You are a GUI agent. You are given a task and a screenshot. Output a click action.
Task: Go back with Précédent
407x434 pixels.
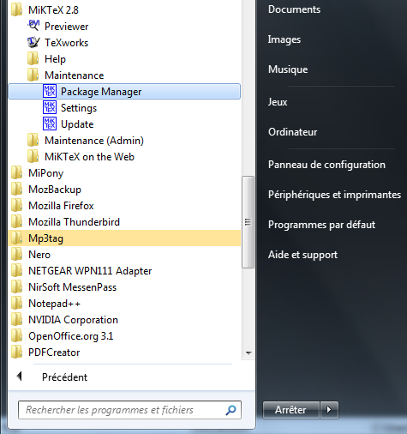[64, 377]
